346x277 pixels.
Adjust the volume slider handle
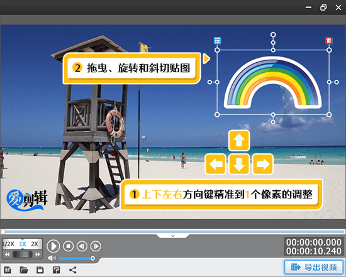click(x=92, y=258)
